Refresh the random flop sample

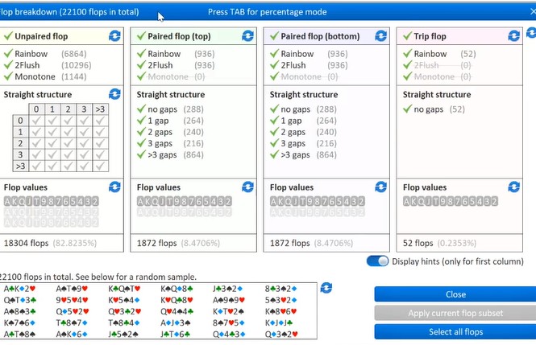(x=326, y=288)
